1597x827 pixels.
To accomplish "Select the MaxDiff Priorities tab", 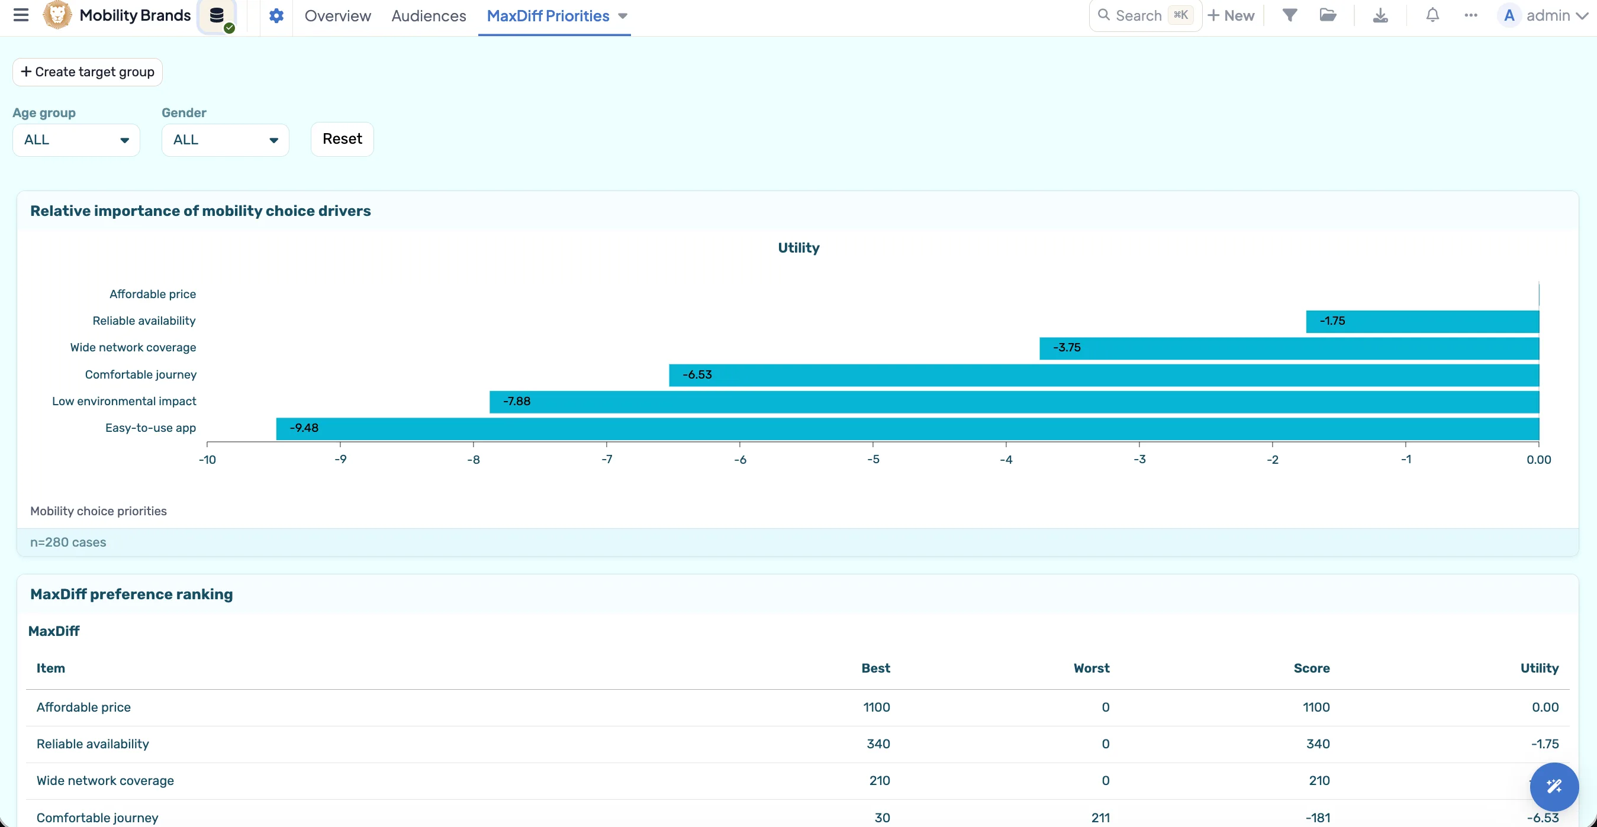I will (548, 16).
